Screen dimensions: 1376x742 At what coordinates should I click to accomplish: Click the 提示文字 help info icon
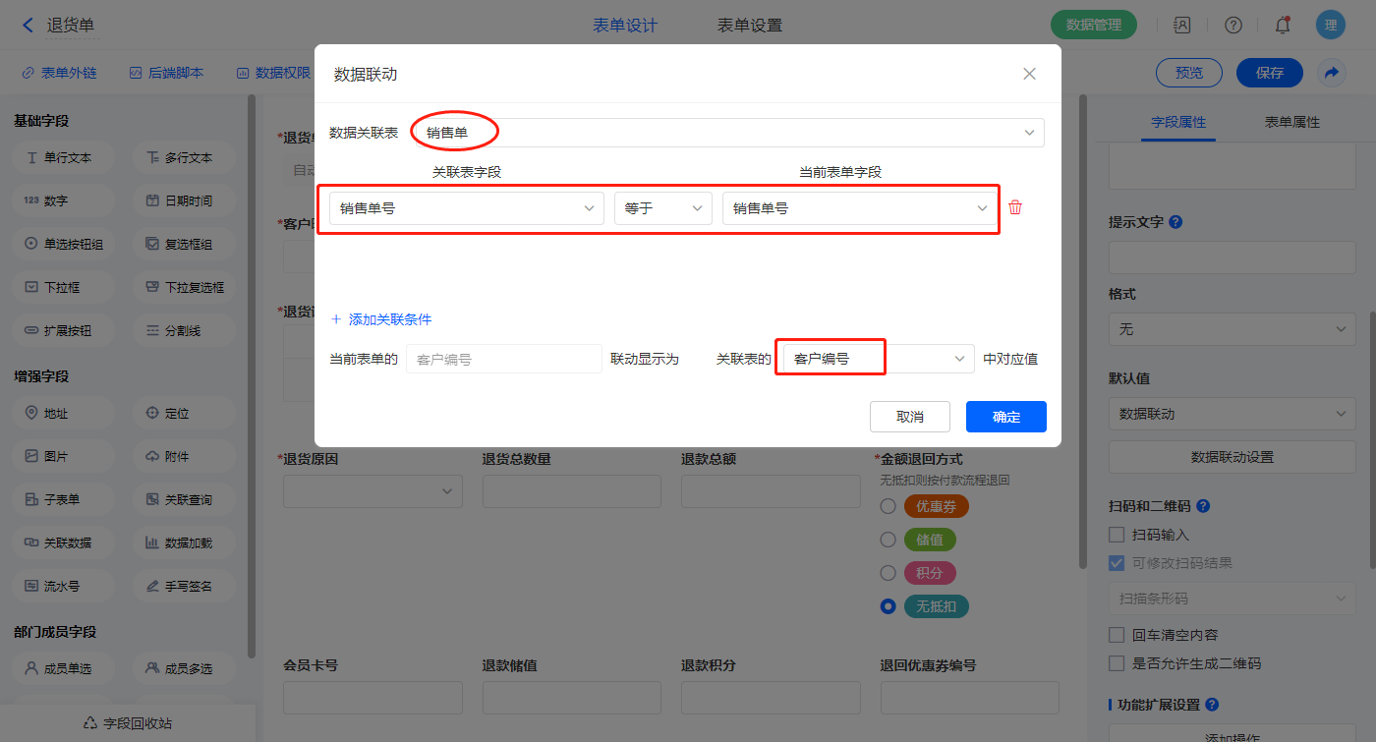tap(1176, 222)
